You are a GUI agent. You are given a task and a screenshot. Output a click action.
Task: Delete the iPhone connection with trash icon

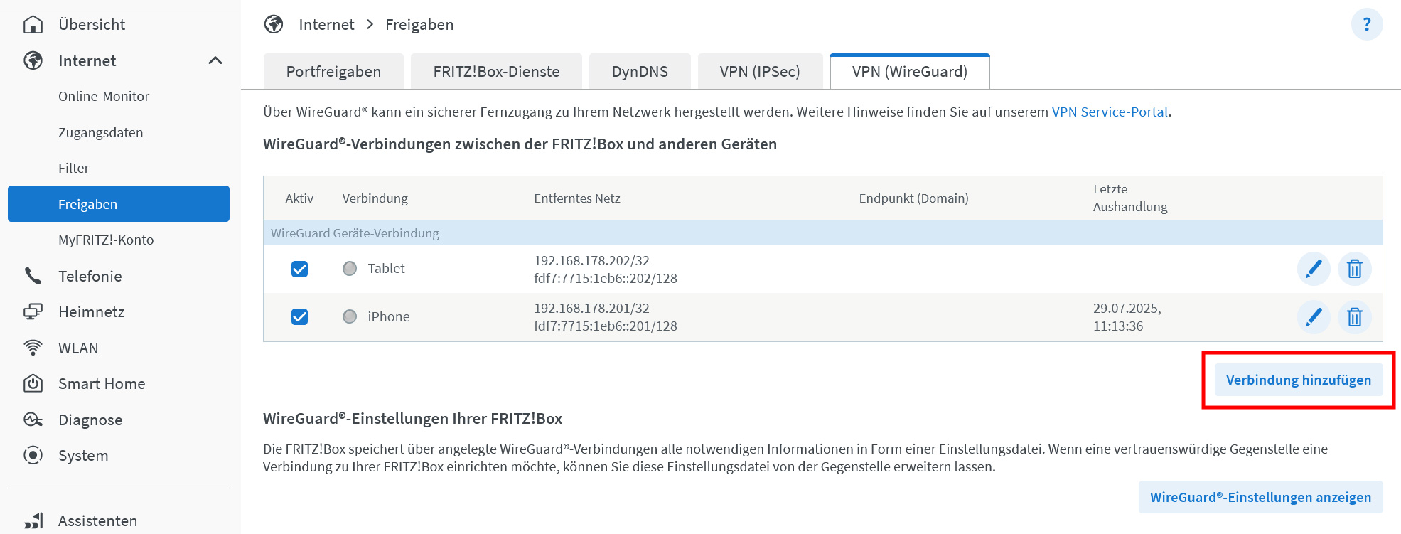pyautogui.click(x=1354, y=316)
